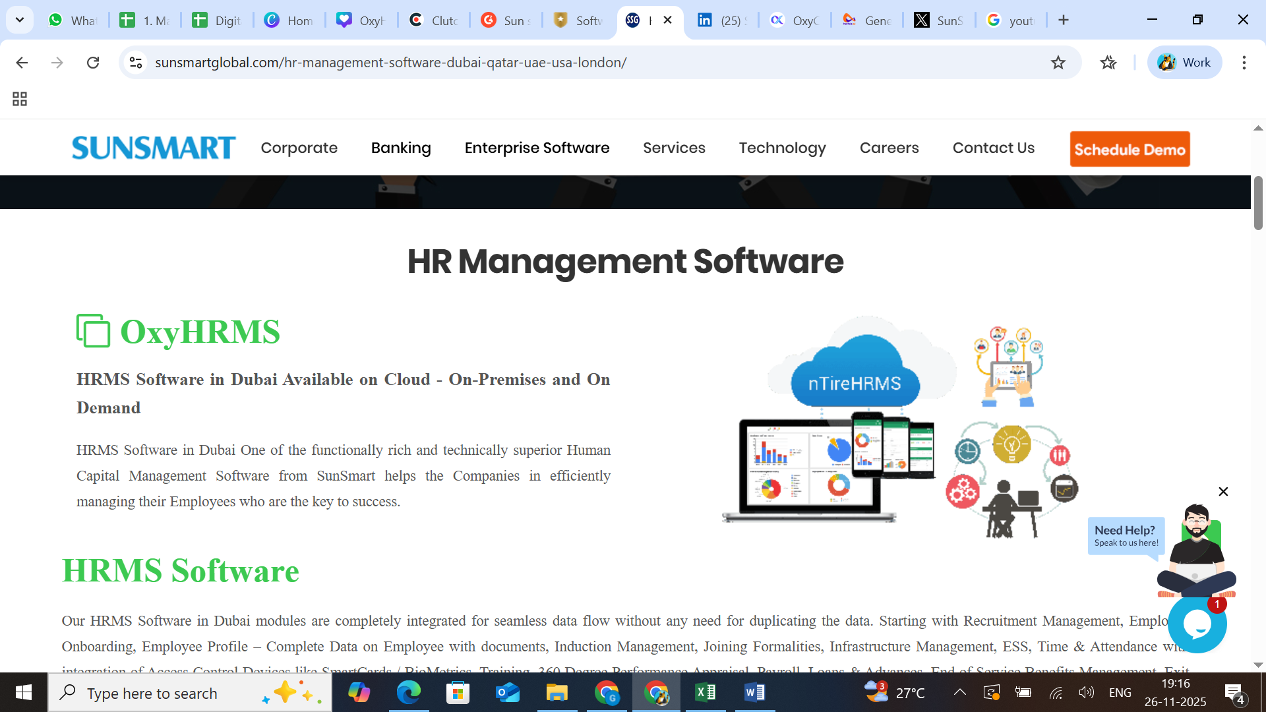Dismiss the Need Help chat popup
This screenshot has height=712, width=1266.
[1223, 492]
